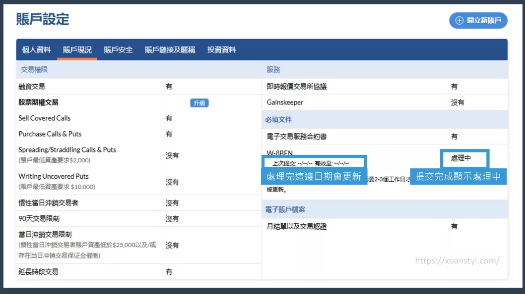Click the 月結單以及交易認證 label
The height and width of the screenshot is (294, 525).
(297, 226)
